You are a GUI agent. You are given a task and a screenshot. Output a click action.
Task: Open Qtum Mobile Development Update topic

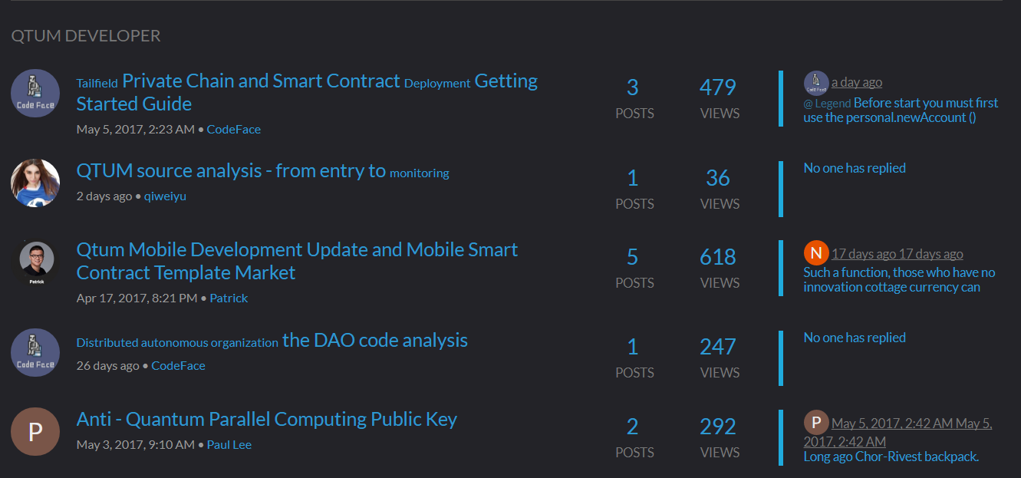297,261
